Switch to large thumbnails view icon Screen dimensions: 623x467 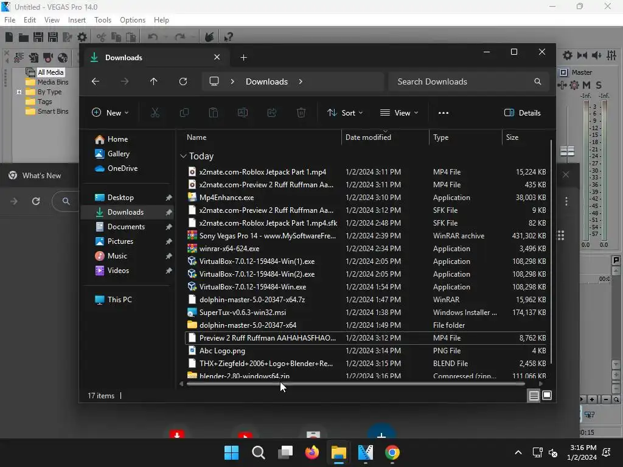pyautogui.click(x=547, y=395)
